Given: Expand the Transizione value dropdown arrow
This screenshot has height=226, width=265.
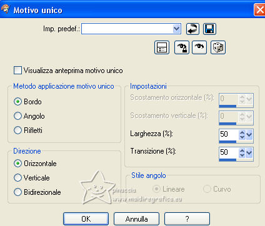Looking at the screenshot, I should 249,153.
